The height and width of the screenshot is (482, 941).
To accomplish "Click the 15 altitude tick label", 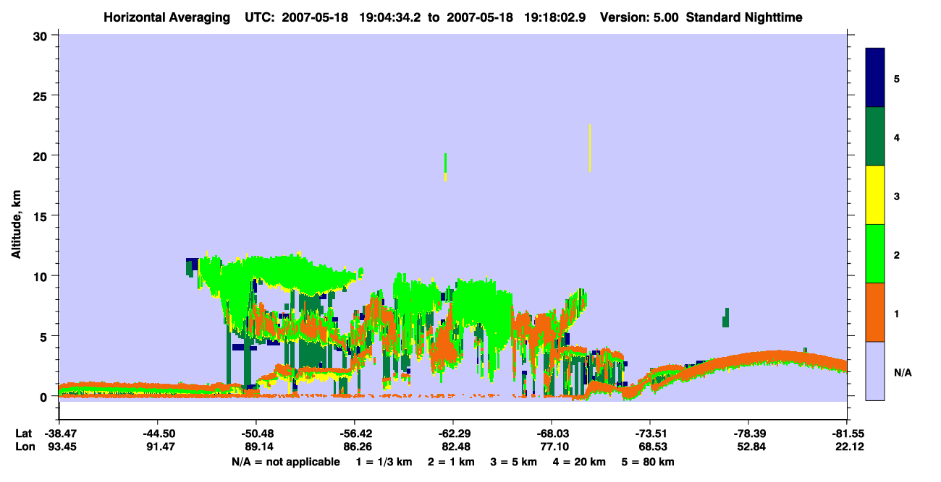I will (x=42, y=216).
